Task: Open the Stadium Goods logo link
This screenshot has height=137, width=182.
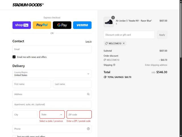Action: tap(28, 5)
